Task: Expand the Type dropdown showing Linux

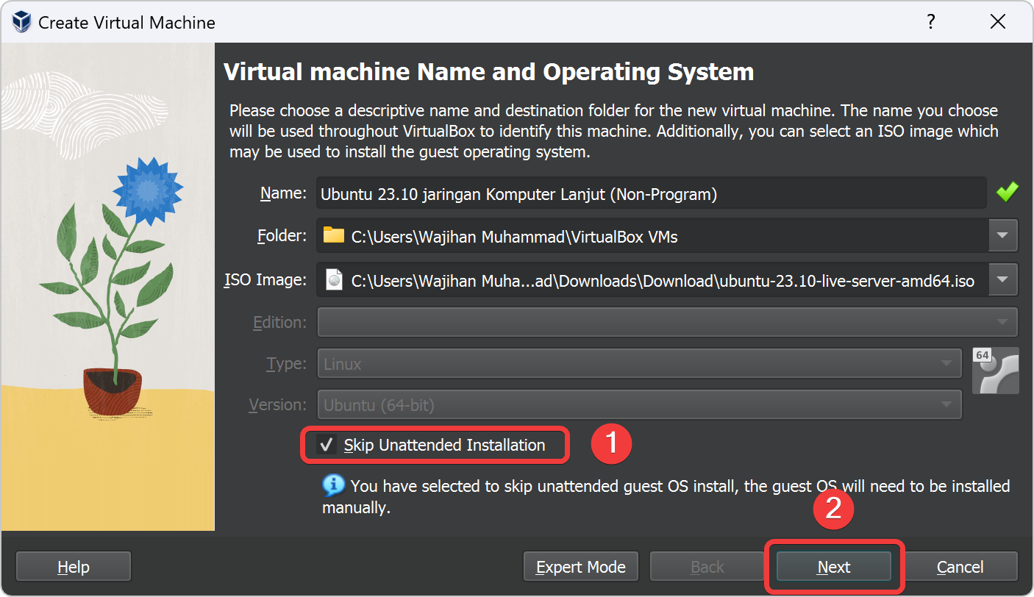Action: coord(640,363)
